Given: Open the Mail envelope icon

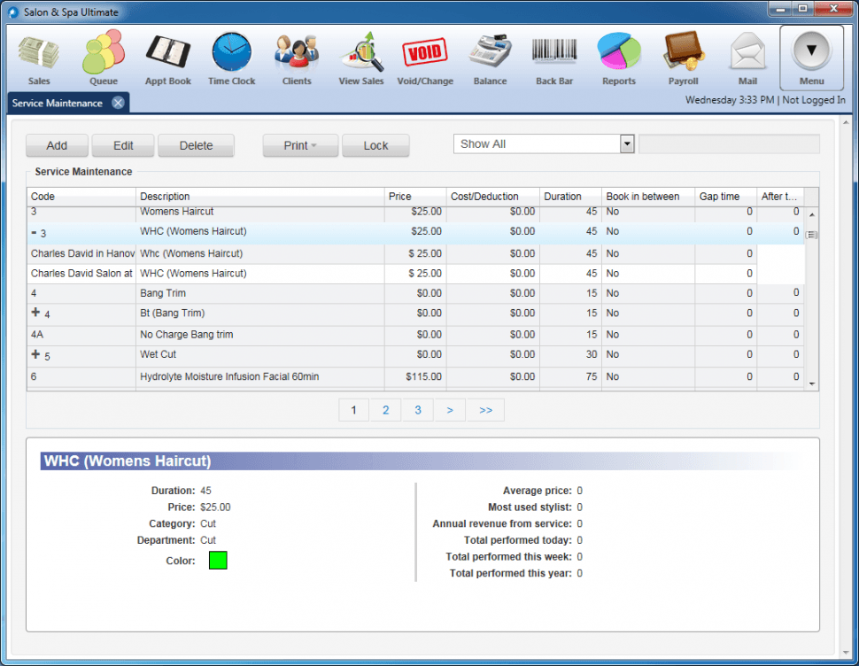Looking at the screenshot, I should pos(747,53).
